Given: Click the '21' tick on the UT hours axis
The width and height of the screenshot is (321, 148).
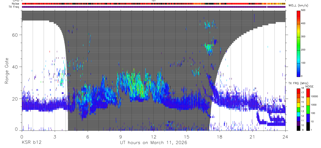Looking at the screenshot, I should tap(253, 137).
